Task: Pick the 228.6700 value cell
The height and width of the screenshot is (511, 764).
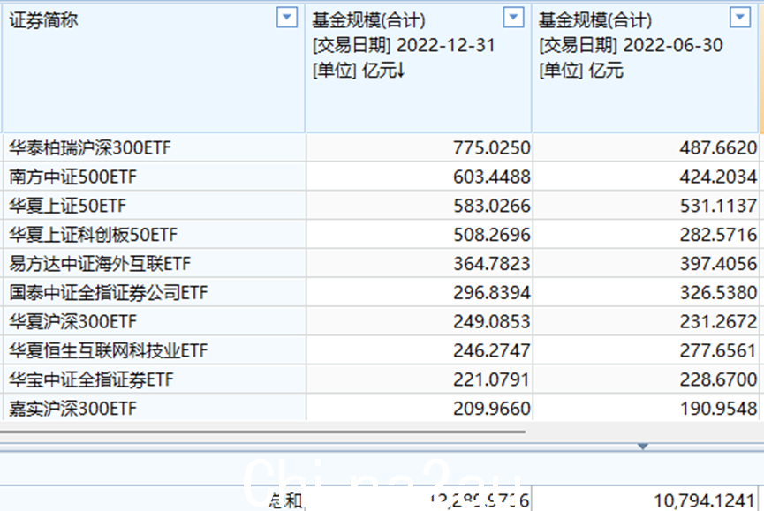Action: [646, 379]
